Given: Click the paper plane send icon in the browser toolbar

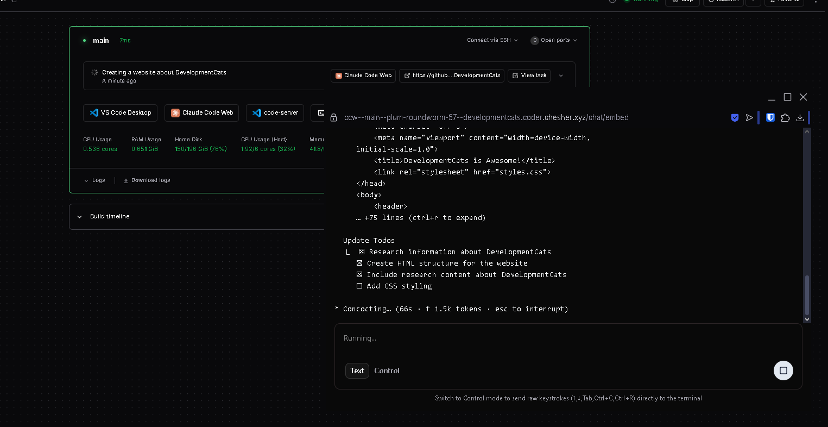Looking at the screenshot, I should 749,117.
